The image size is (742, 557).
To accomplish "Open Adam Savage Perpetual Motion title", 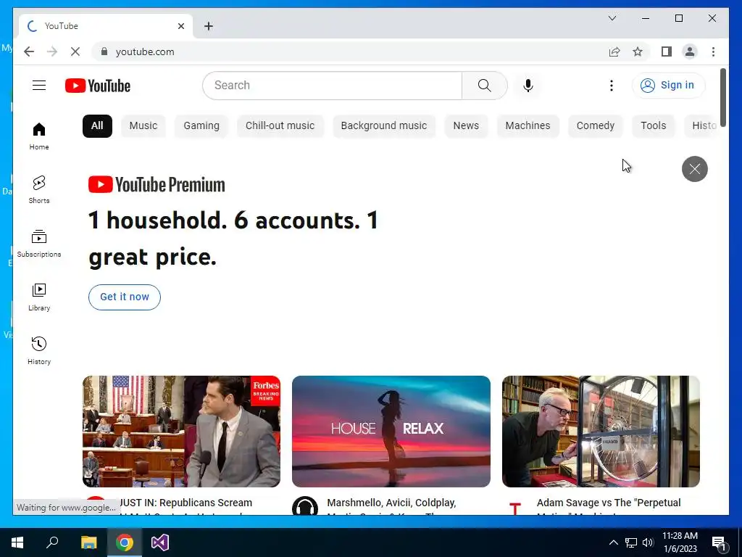I will (609, 503).
